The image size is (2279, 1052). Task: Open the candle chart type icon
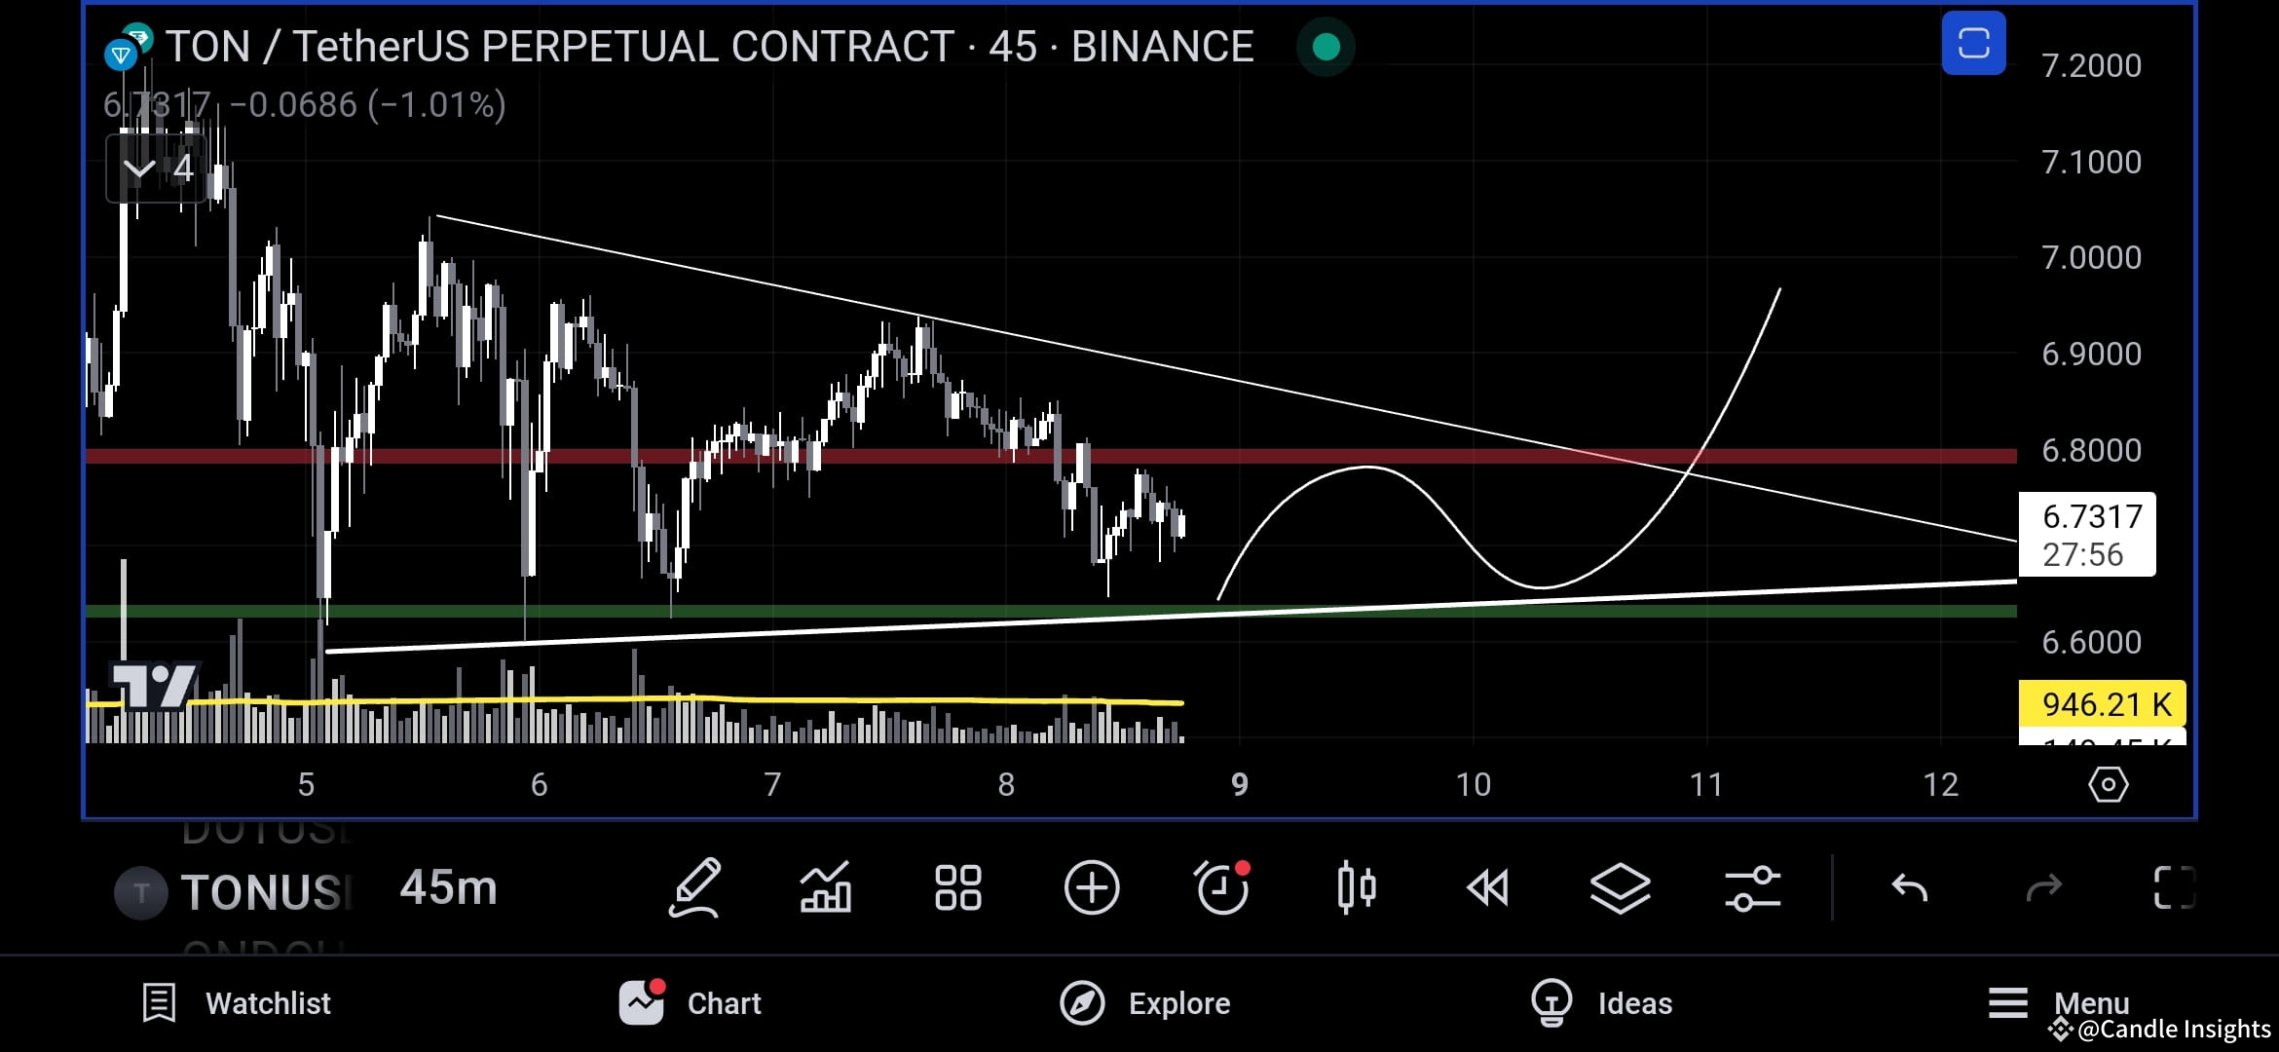[1356, 887]
